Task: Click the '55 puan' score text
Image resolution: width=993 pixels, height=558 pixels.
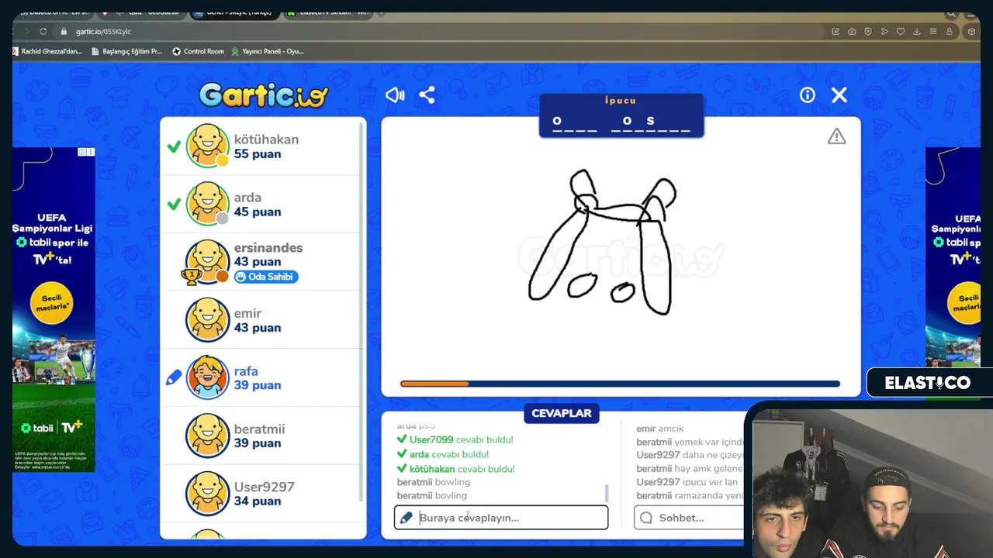Action: click(258, 153)
